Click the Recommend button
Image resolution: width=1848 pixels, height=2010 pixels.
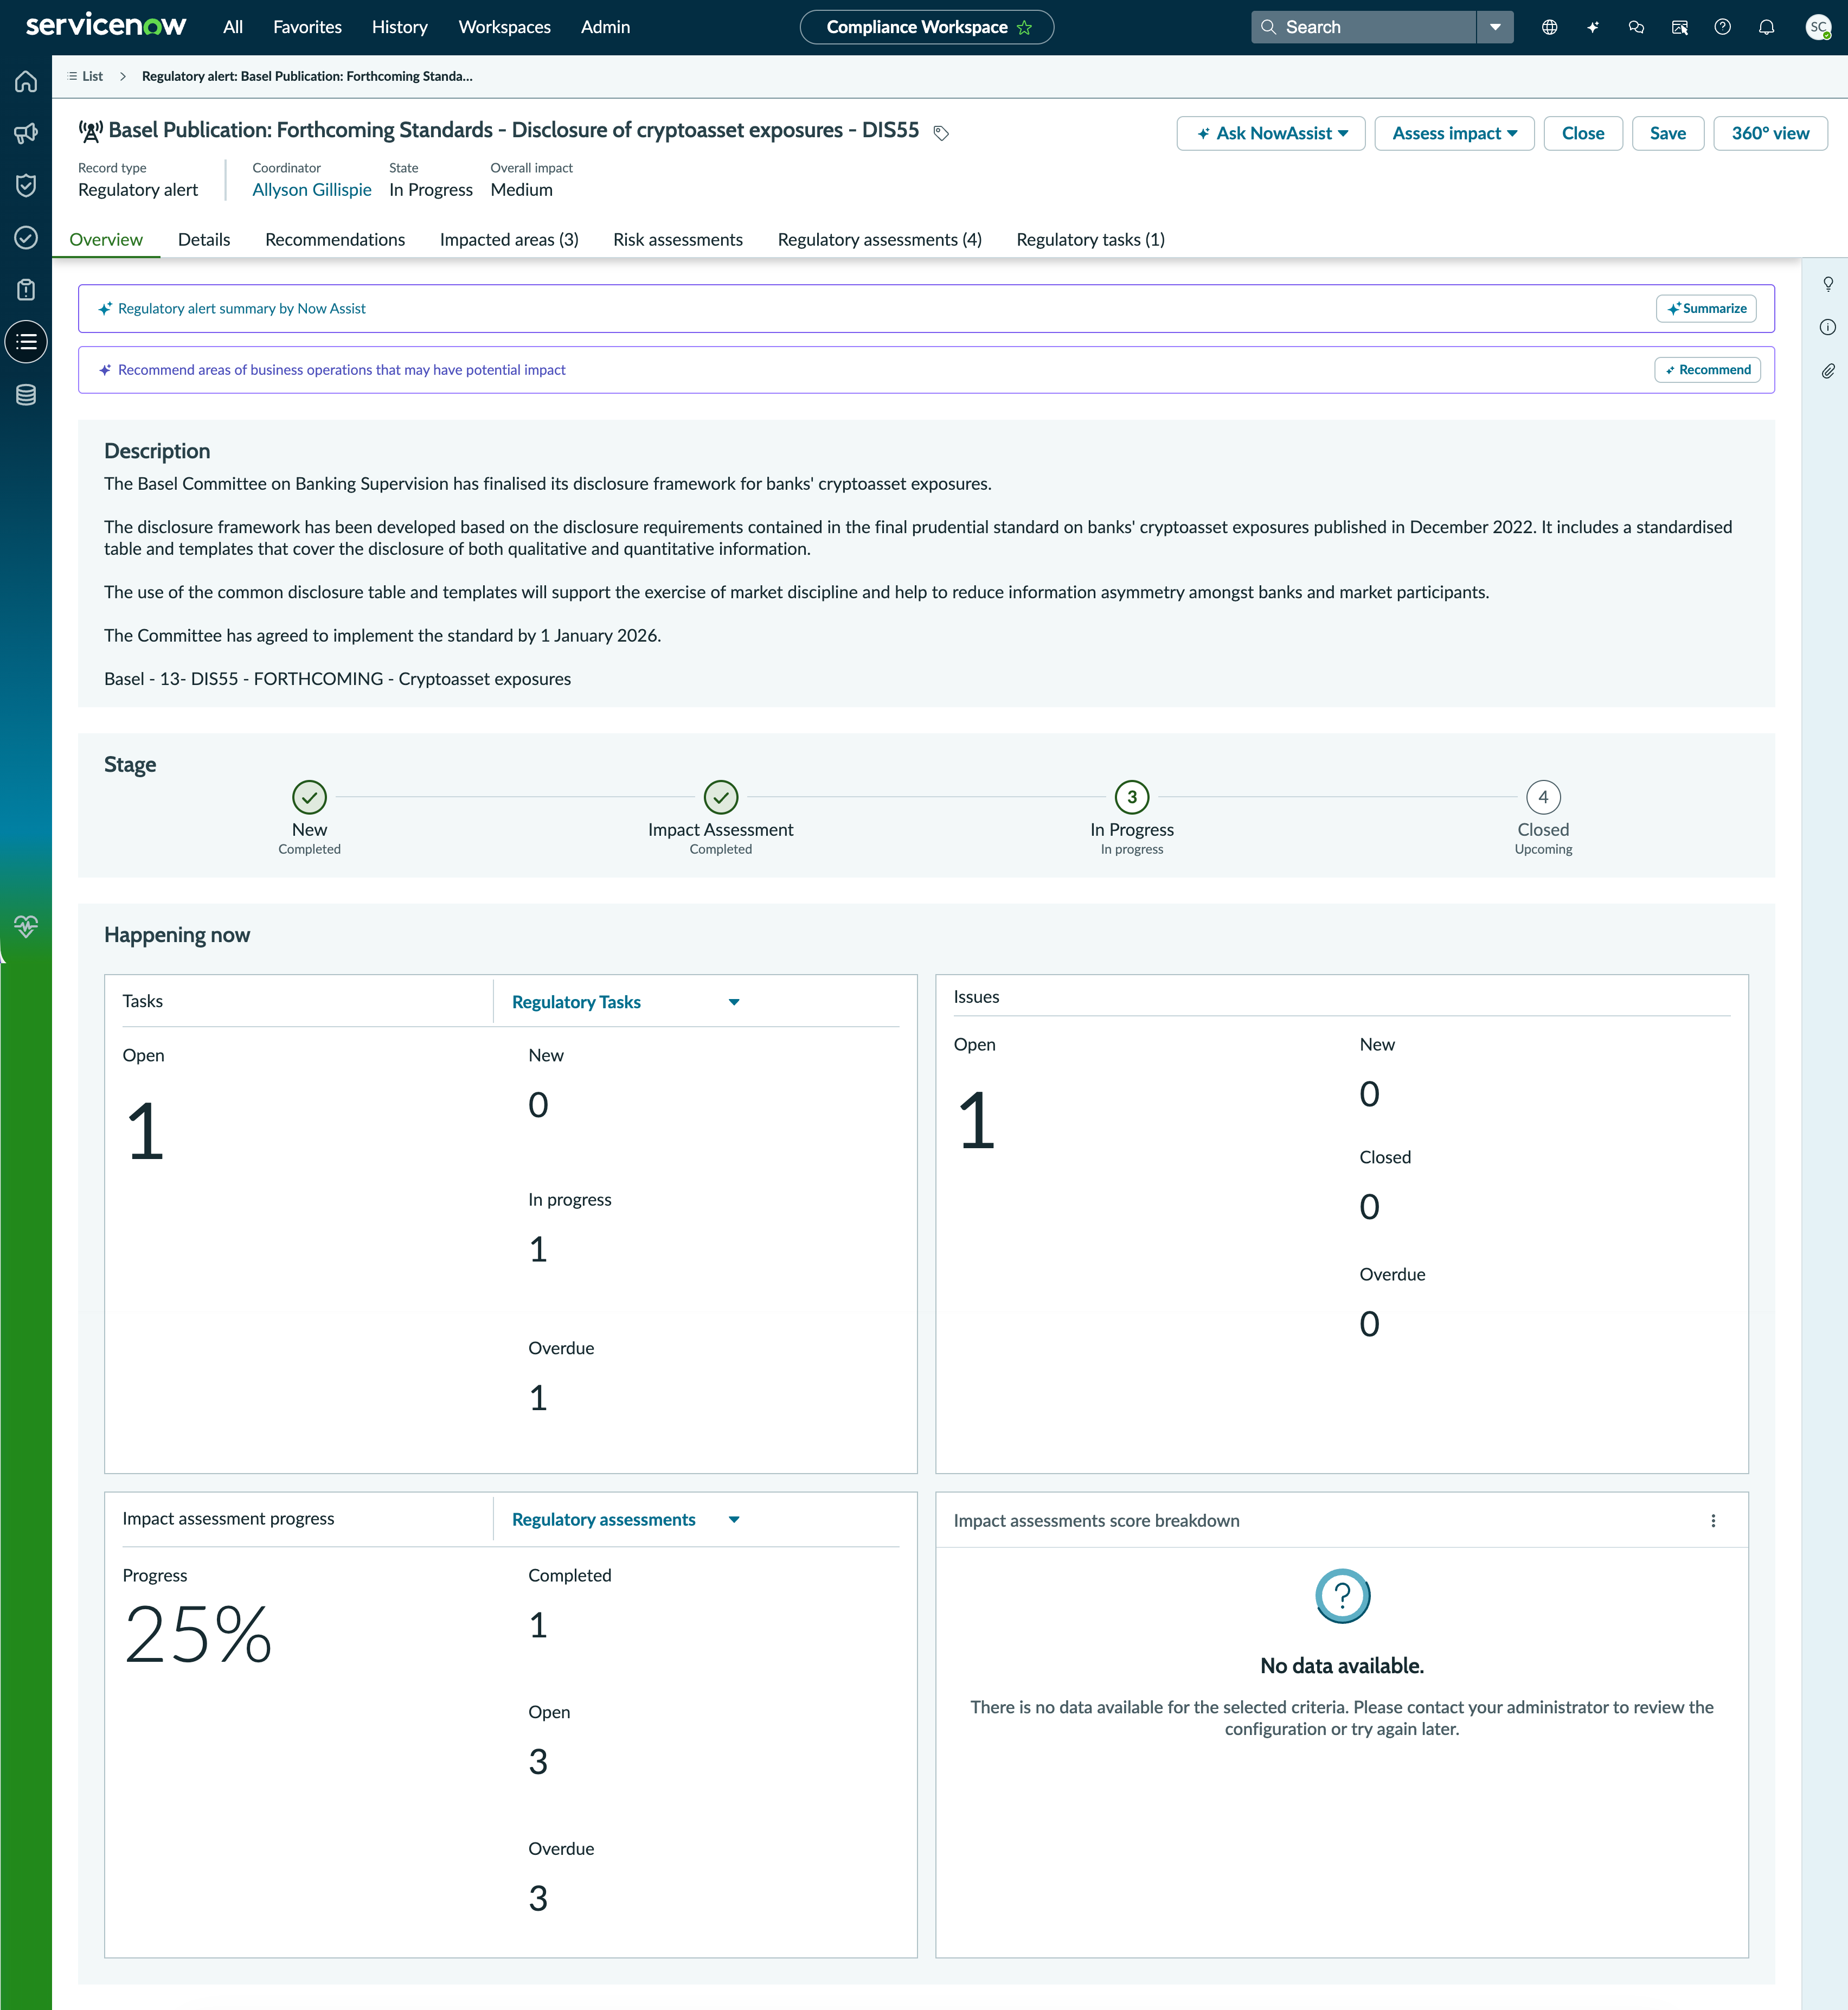(x=1707, y=370)
